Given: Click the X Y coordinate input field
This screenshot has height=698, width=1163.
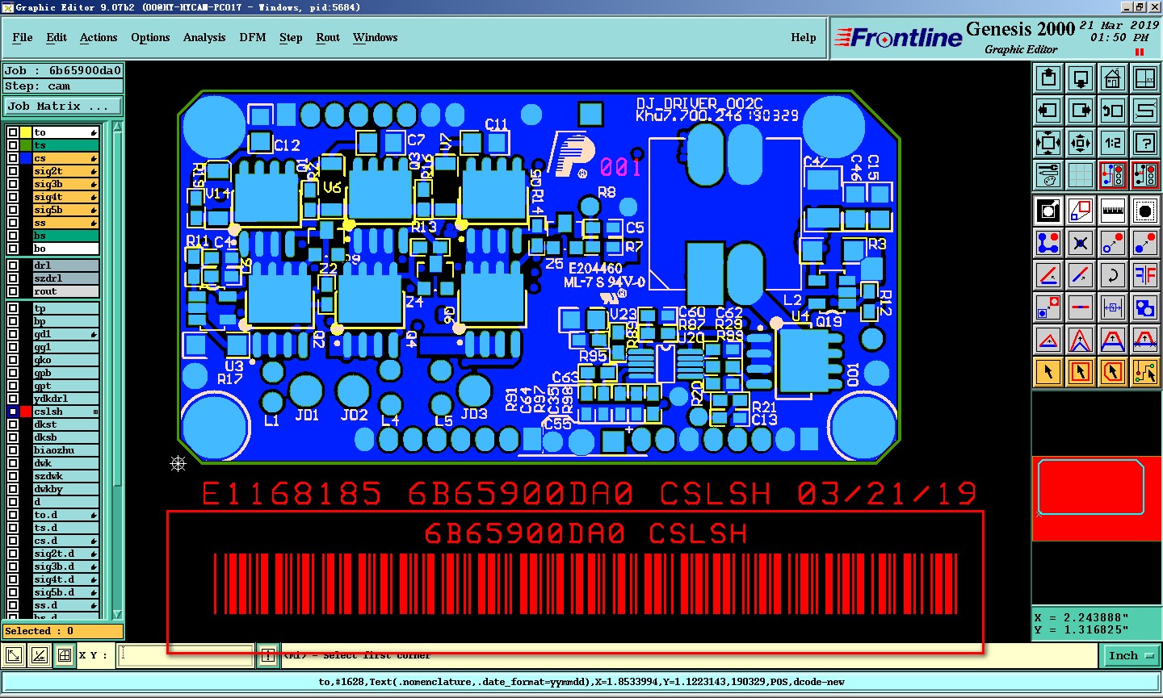Looking at the screenshot, I should (x=186, y=655).
